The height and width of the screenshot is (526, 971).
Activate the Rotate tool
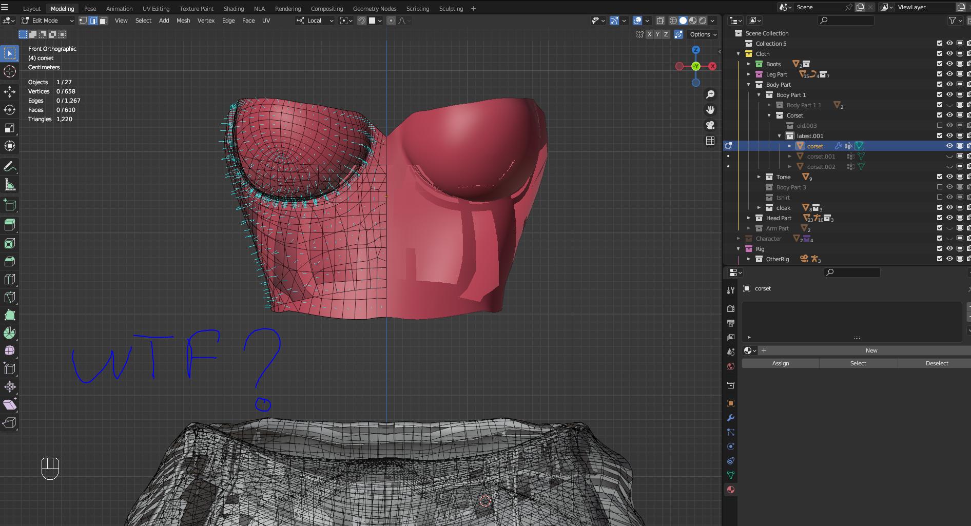tap(10, 110)
